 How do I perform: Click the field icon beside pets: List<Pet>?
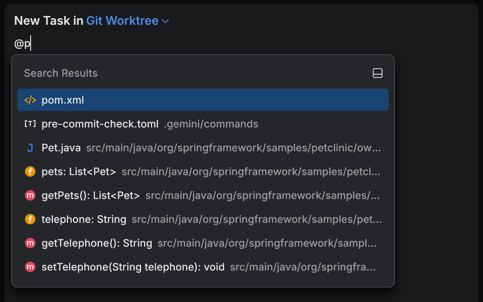click(30, 171)
